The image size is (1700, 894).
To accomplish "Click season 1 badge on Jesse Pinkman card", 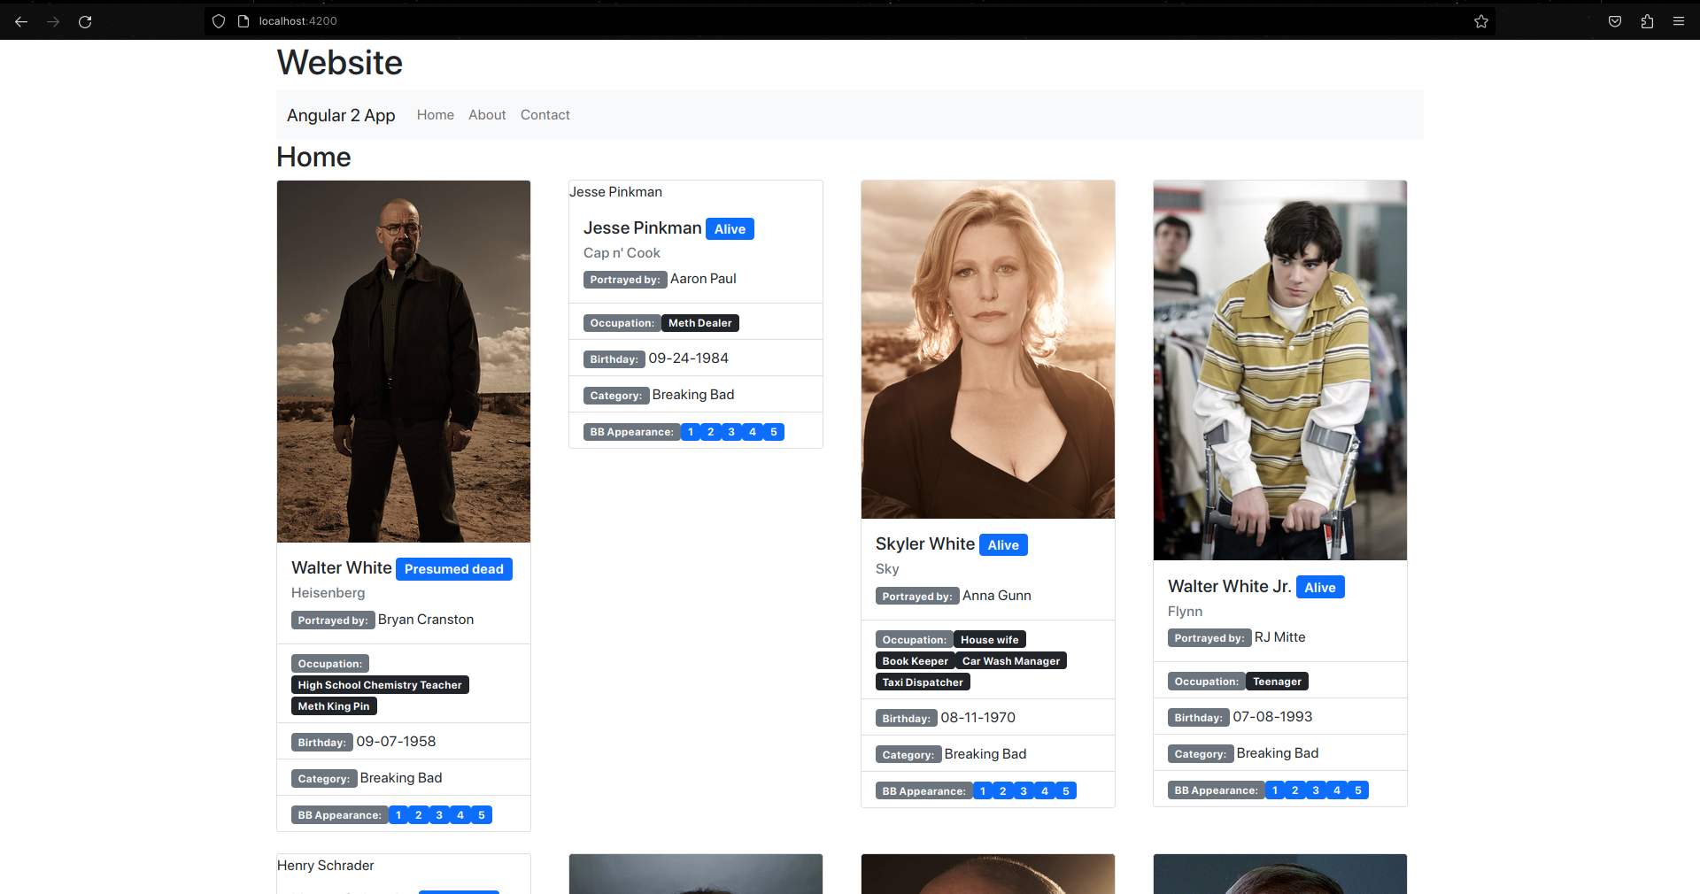I will 691,432.
